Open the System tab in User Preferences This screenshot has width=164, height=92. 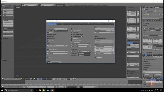109,24
